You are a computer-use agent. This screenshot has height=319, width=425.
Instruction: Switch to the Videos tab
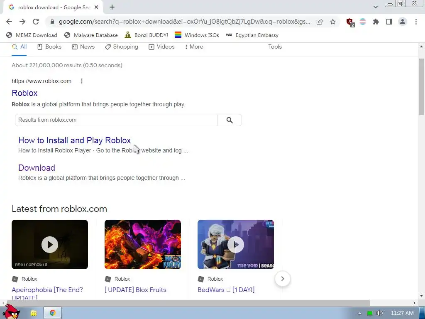(x=161, y=47)
